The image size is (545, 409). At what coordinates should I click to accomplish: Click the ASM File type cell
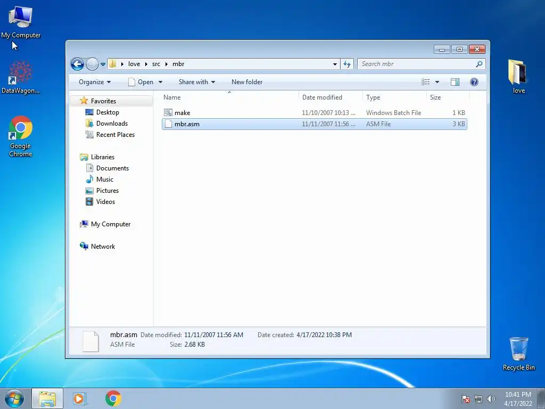(378, 124)
